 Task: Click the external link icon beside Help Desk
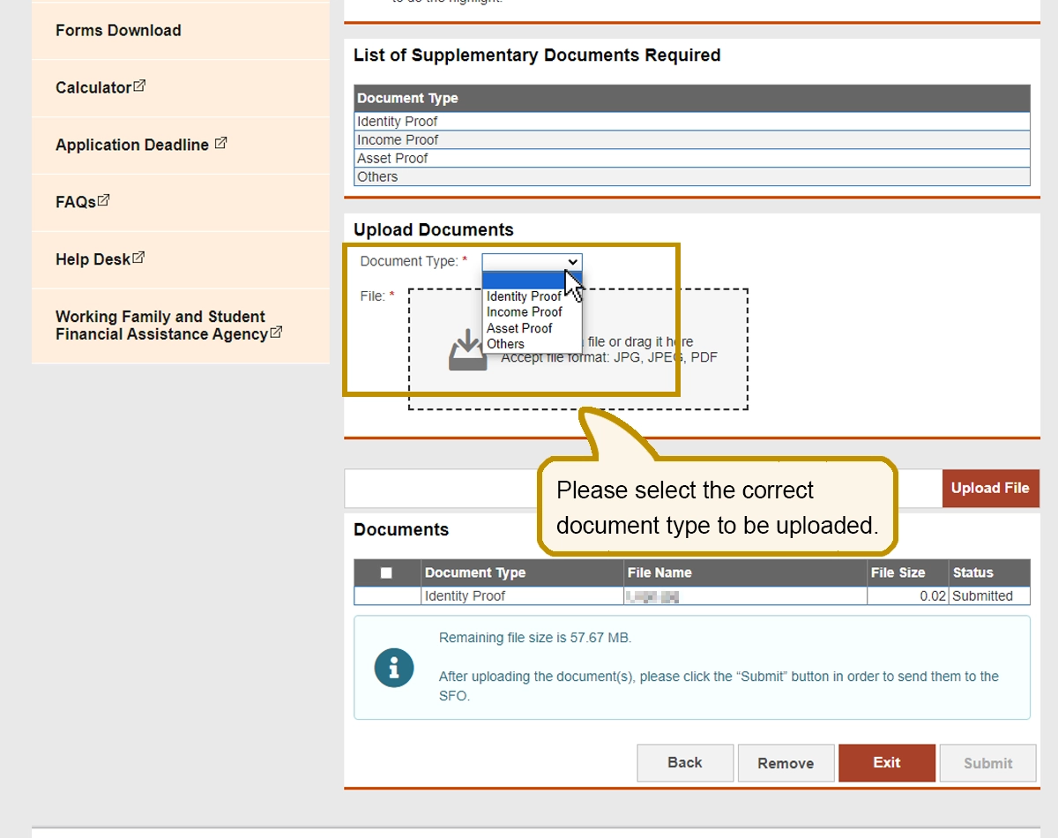click(138, 258)
